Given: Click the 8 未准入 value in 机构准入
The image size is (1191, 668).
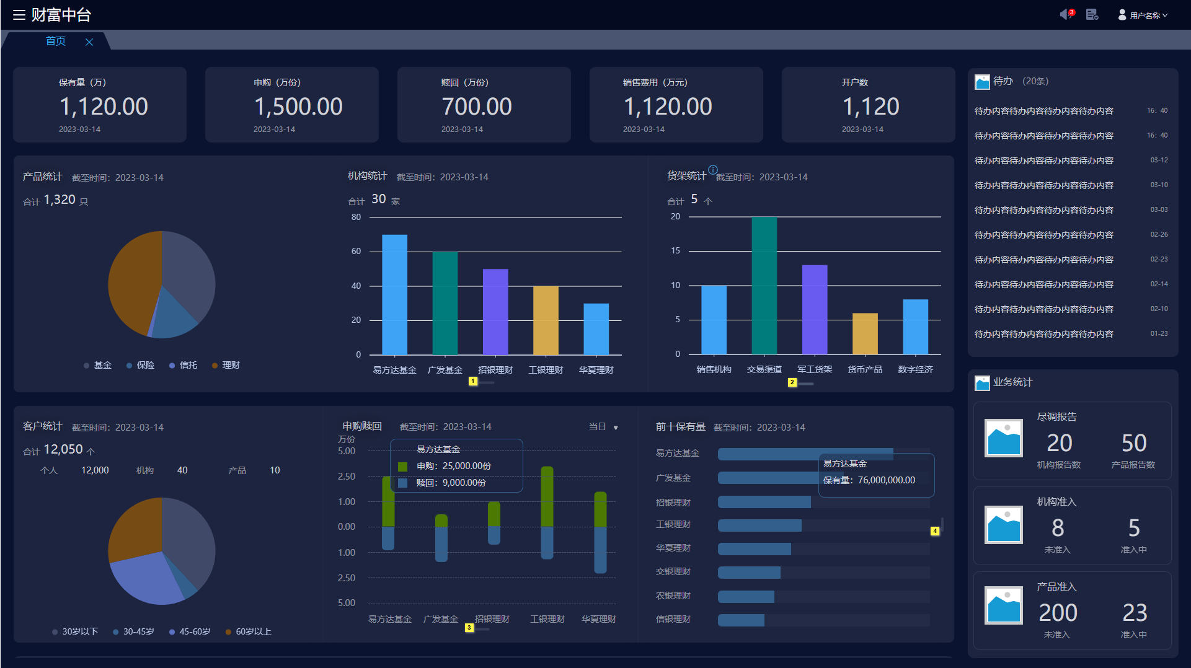Looking at the screenshot, I should click(1058, 528).
